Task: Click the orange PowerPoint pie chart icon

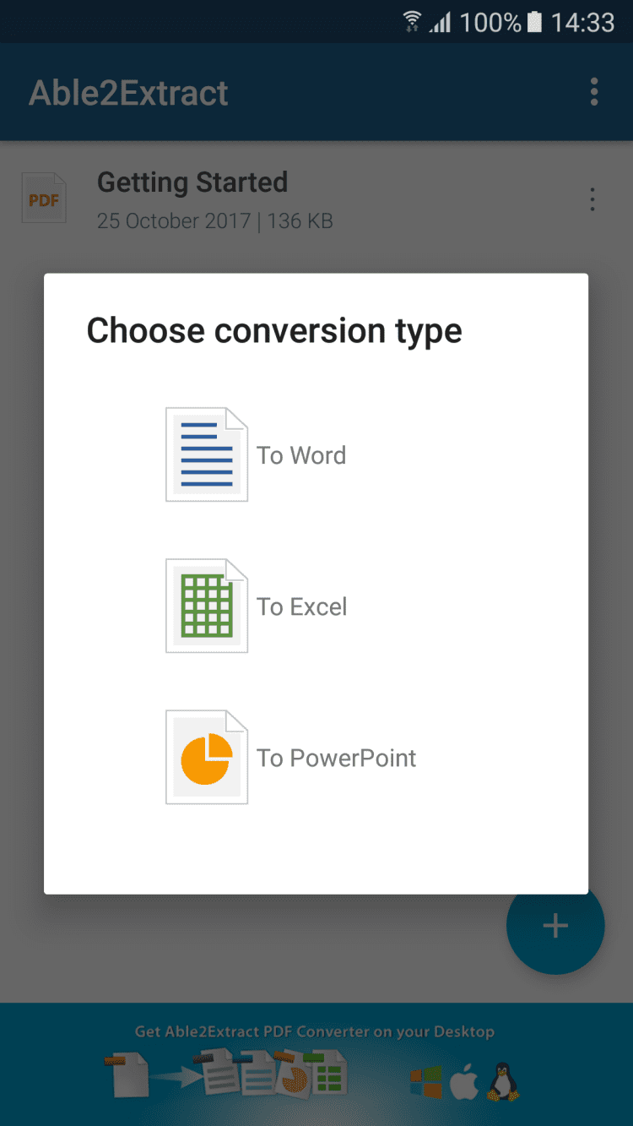Action: 207,758
